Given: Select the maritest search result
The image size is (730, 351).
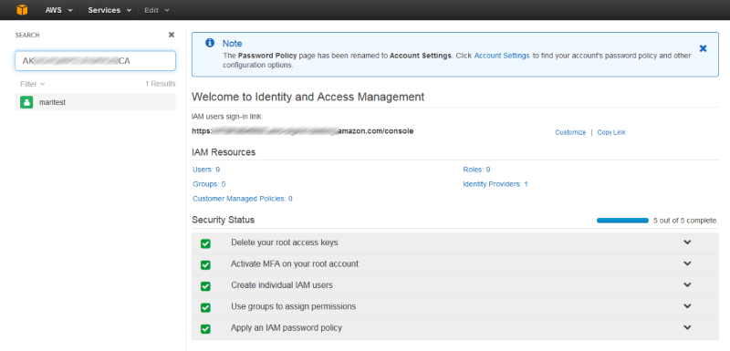Looking at the screenshot, I should pyautogui.click(x=95, y=102).
